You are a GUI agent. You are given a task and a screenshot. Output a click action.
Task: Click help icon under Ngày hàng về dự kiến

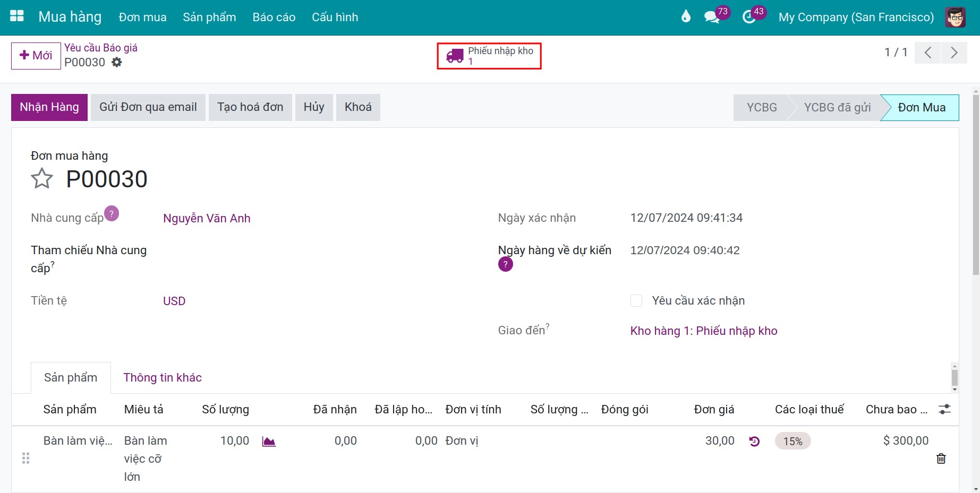click(x=506, y=264)
